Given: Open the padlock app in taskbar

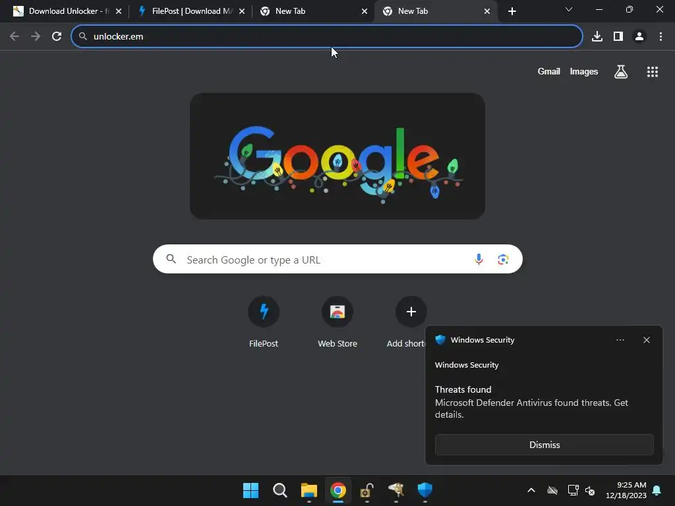Looking at the screenshot, I should coord(367,490).
